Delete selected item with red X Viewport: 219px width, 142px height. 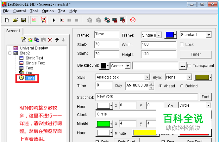coord(50,40)
